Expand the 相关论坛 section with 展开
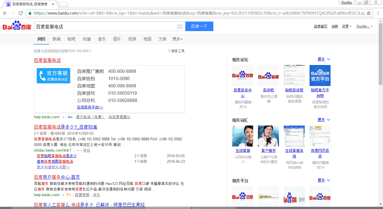The width and height of the screenshot is (383, 209). [324, 59]
